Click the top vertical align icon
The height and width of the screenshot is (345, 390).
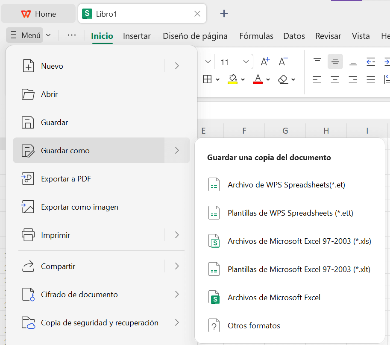click(317, 61)
